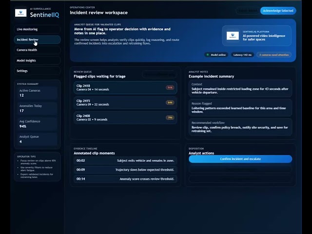Click 'Incident review workspace' heading

(x=98, y=13)
